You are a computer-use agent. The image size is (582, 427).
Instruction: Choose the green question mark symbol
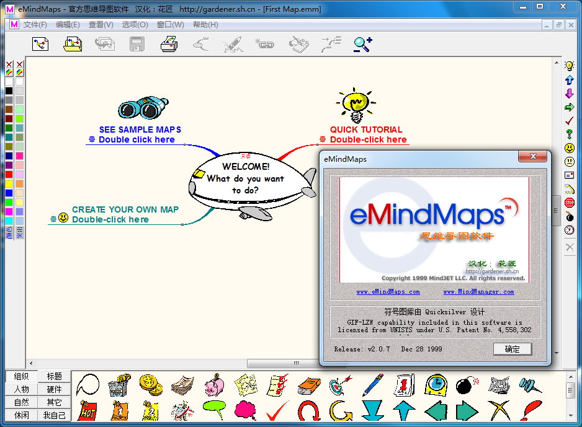[569, 134]
